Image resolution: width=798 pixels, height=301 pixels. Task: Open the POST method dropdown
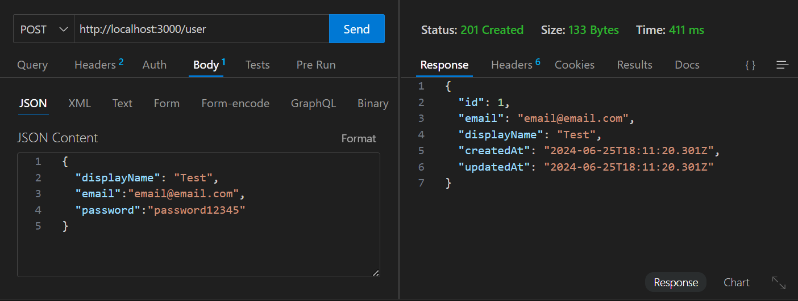44,29
